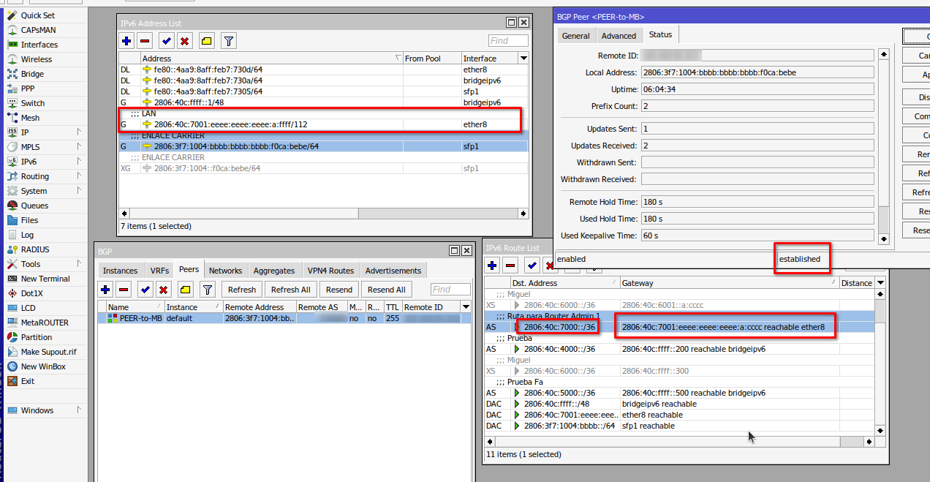Open the Interfaces sidebar item
The width and height of the screenshot is (930, 482).
pyautogui.click(x=39, y=45)
